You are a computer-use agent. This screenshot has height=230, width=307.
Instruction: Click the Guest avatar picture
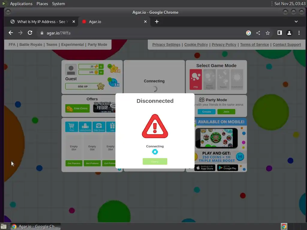coord(71,69)
